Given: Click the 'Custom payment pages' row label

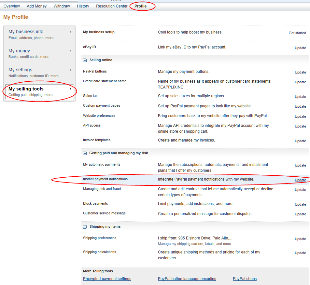Looking at the screenshot, I should pyautogui.click(x=101, y=106).
